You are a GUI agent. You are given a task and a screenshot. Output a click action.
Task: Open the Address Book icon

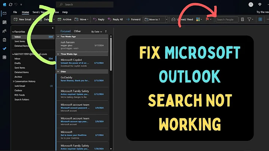(x=242, y=19)
